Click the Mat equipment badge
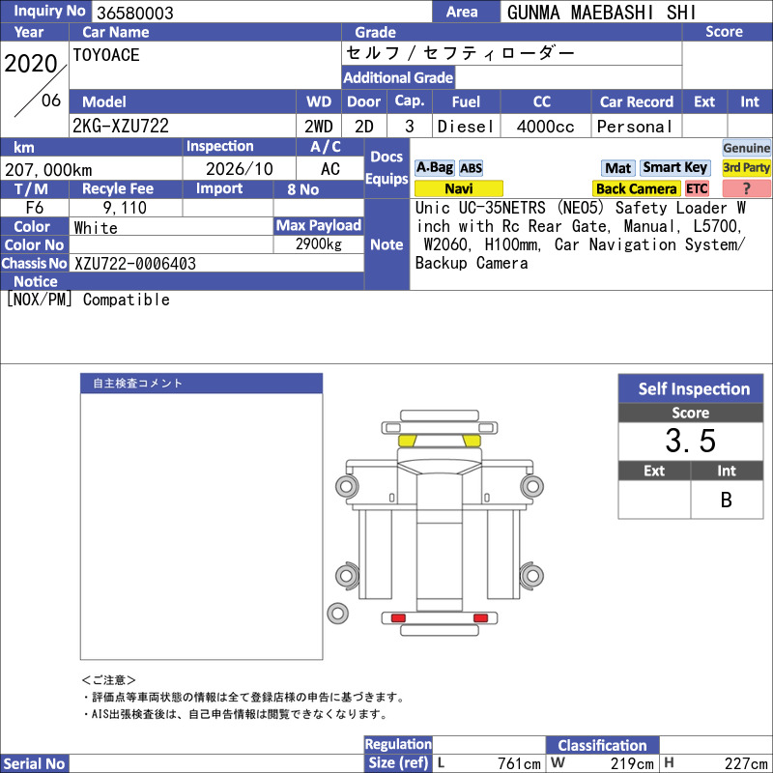773x773 pixels. (617, 168)
